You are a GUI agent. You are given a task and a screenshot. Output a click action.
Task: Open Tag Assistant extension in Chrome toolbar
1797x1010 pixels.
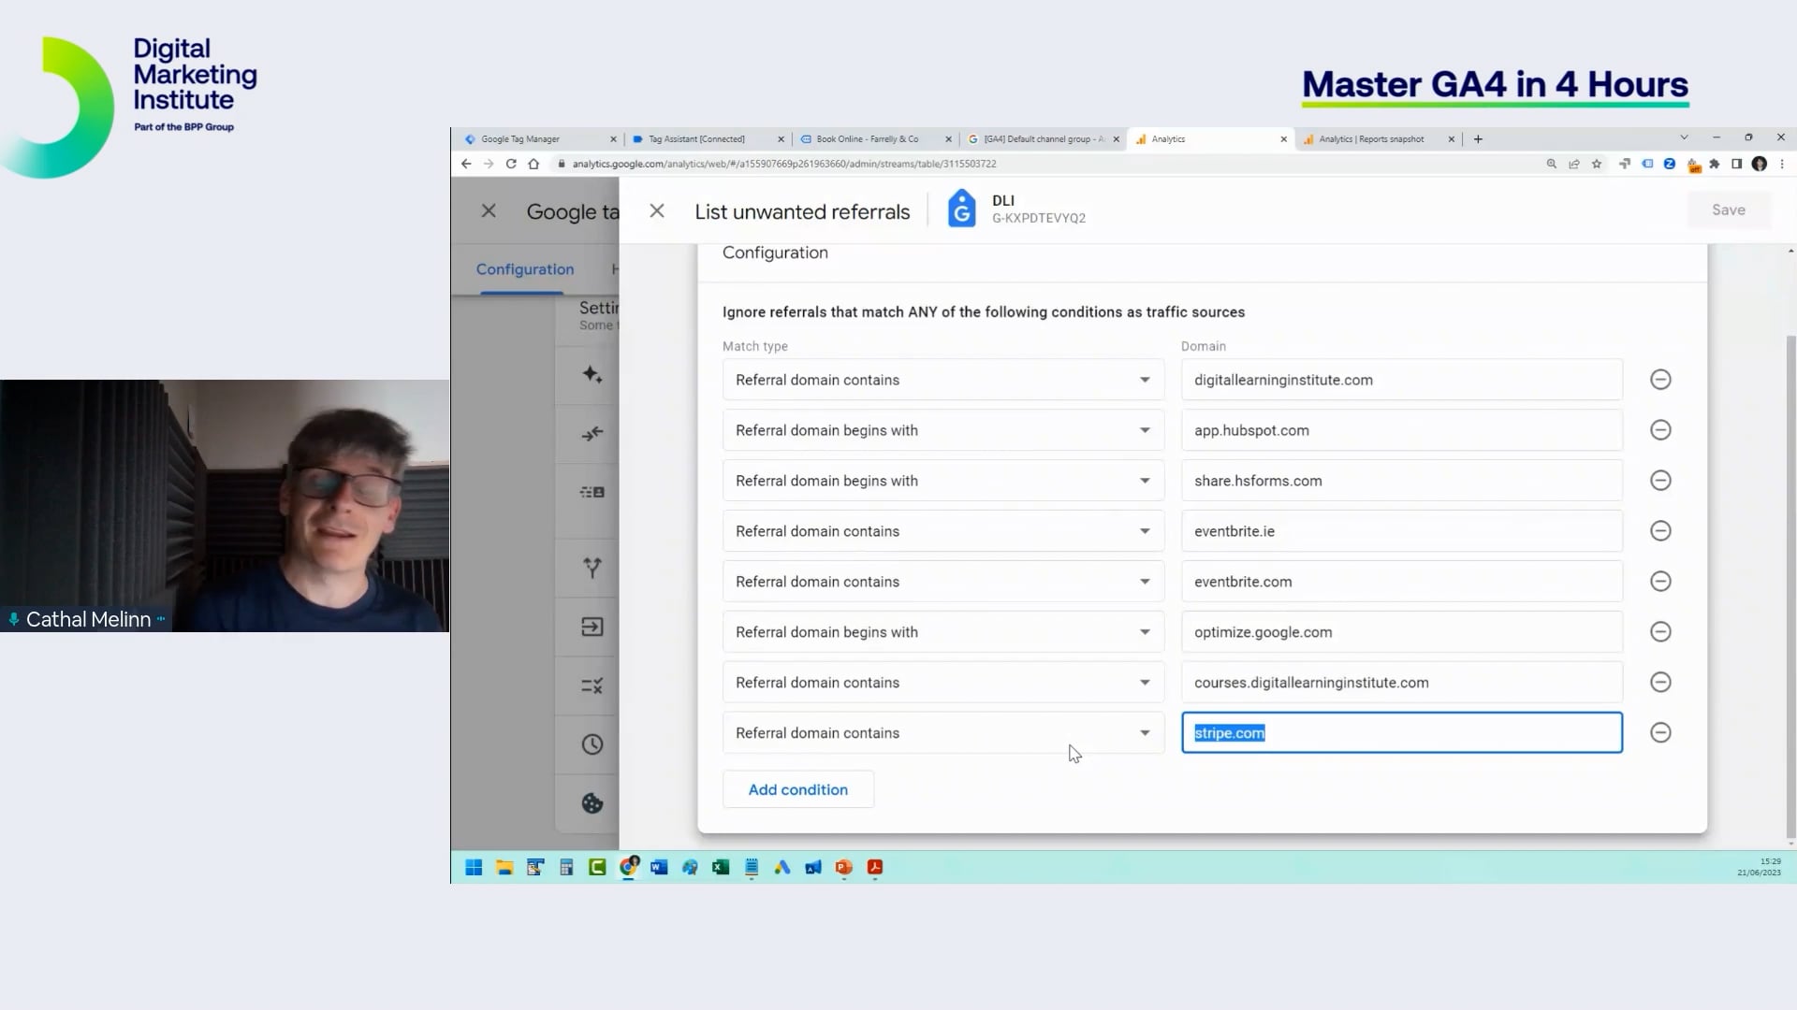pos(1625,164)
